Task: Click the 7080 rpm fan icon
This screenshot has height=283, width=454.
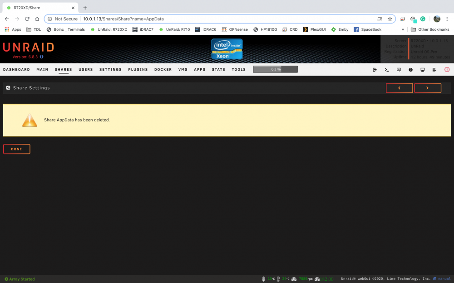Action: coord(294,279)
